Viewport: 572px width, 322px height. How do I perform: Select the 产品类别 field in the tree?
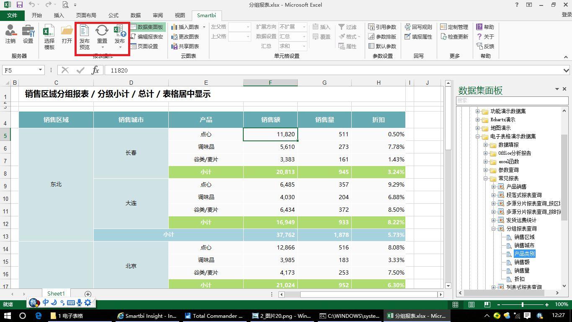click(525, 254)
